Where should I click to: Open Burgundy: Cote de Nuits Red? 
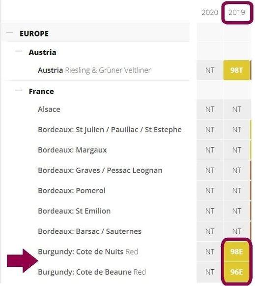88,251
